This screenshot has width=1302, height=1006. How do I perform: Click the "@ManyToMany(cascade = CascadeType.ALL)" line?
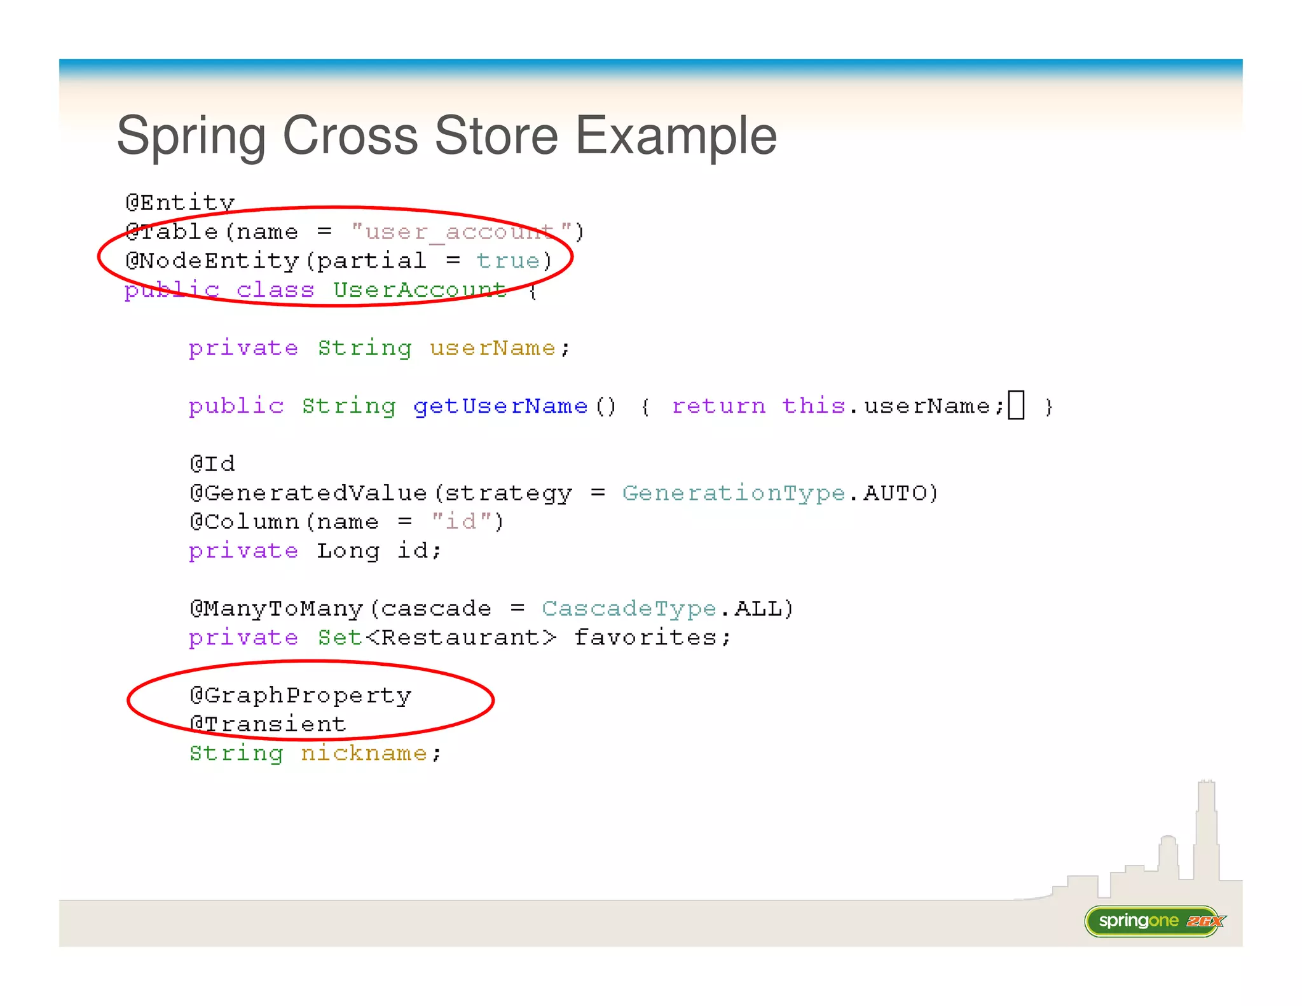pos(491,609)
